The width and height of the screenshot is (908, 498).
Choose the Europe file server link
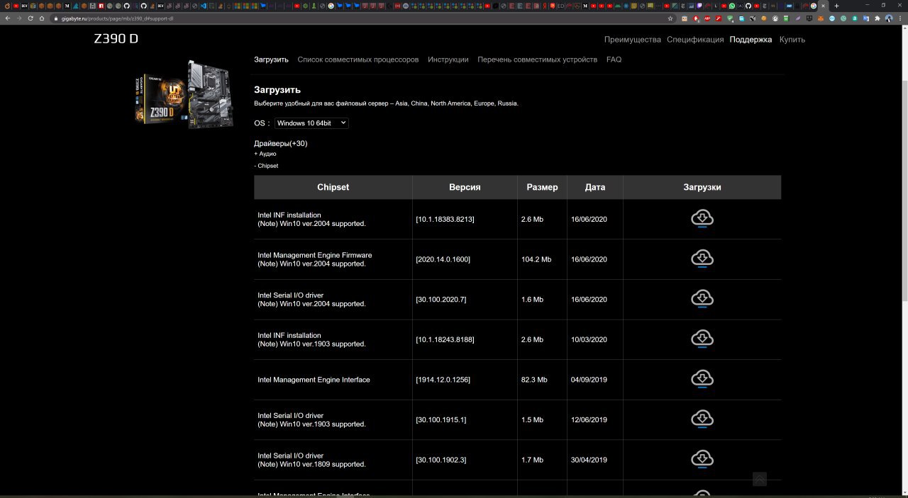click(484, 103)
